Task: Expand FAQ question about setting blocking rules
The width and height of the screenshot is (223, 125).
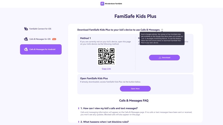Action: (105, 122)
